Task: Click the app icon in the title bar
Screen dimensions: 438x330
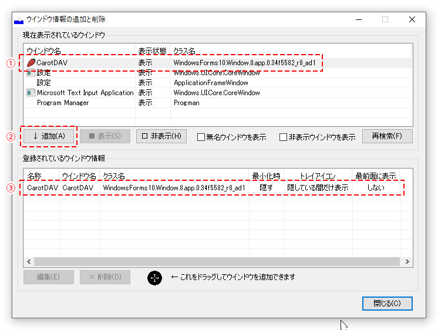Action: click(x=19, y=20)
